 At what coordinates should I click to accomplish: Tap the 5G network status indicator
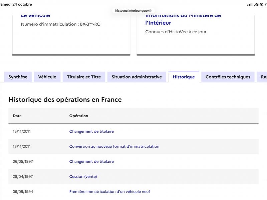tap(256, 4)
